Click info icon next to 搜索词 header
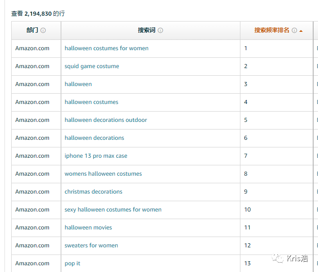The width and height of the screenshot is (318, 272). tap(160, 30)
